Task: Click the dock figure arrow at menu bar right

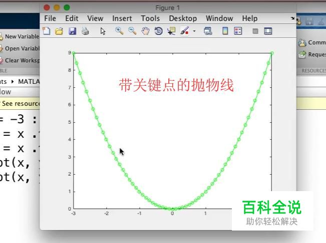Action: (x=293, y=18)
